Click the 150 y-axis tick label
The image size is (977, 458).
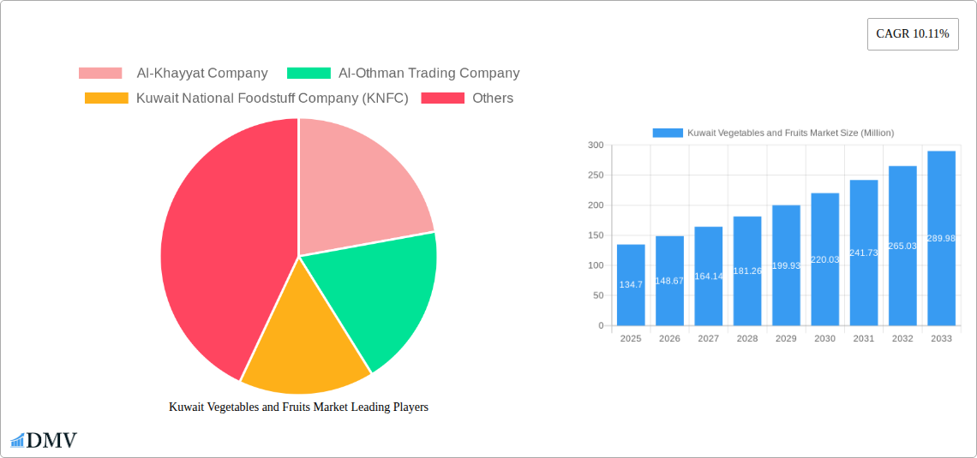point(596,235)
